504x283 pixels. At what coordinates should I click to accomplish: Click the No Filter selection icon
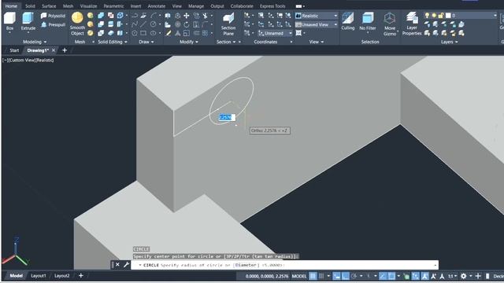pos(368,21)
